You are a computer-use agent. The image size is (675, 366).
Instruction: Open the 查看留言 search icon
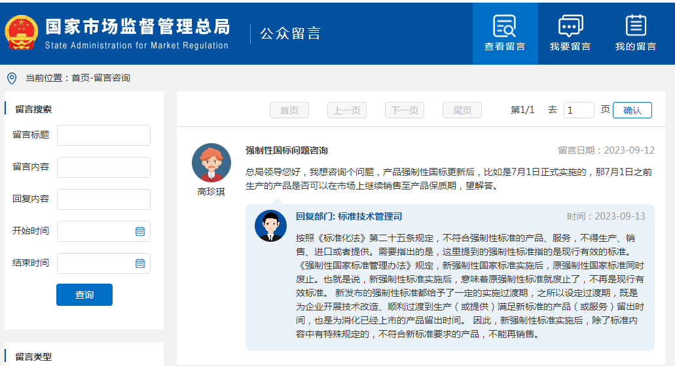click(x=505, y=25)
